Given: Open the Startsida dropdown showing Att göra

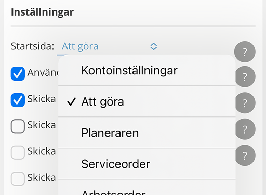Looking at the screenshot, I should (x=108, y=46).
